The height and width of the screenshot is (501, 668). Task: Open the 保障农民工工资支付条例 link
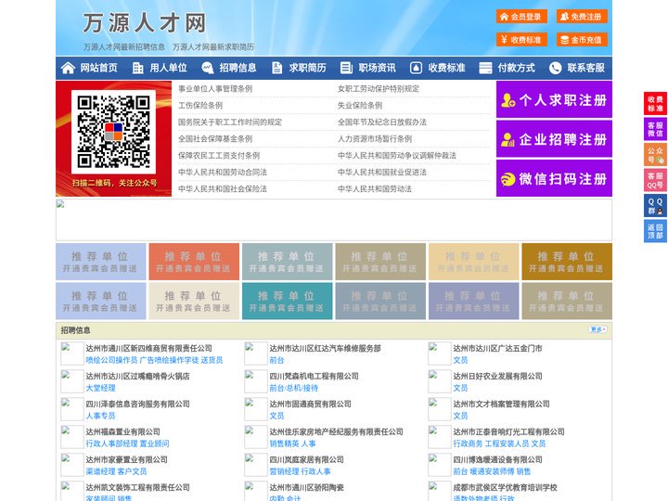coord(219,156)
